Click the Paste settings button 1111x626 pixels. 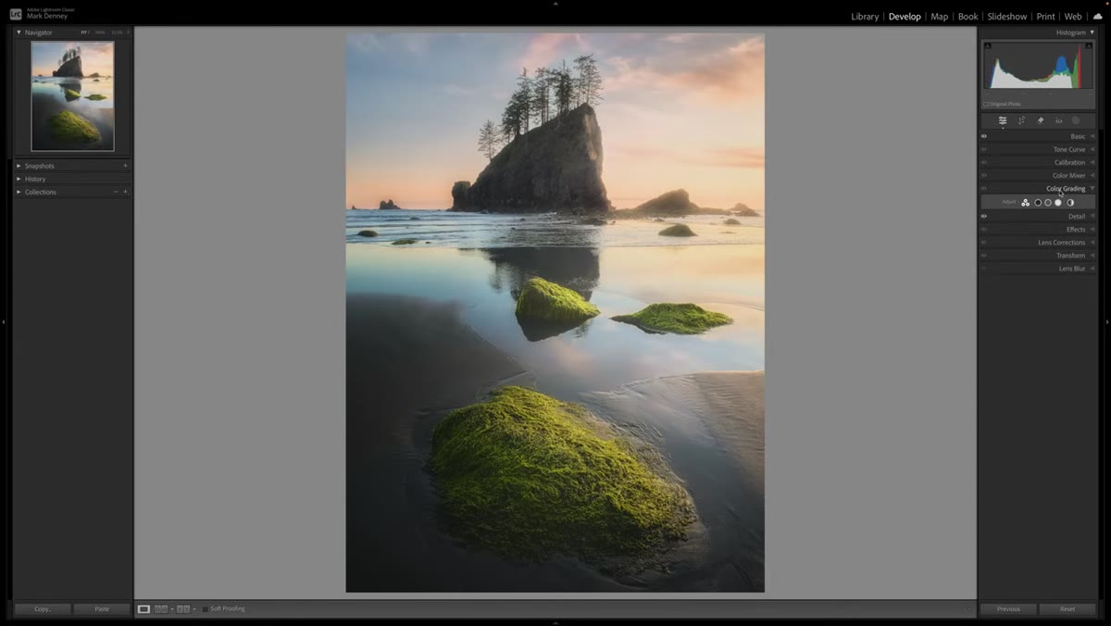pyautogui.click(x=102, y=609)
